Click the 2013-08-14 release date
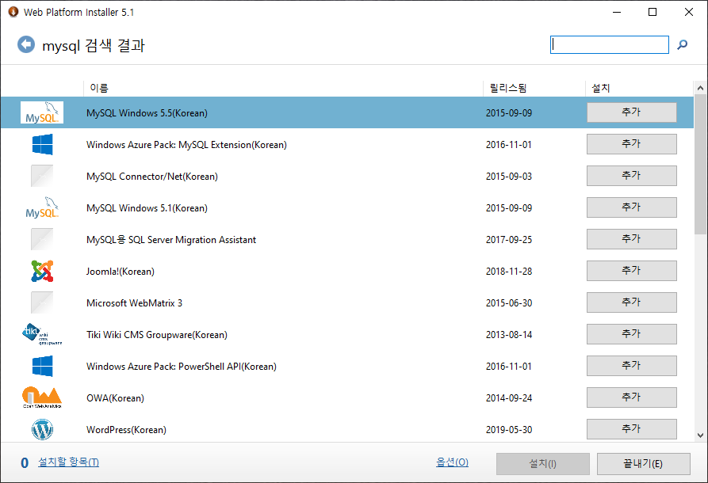The image size is (708, 483). pyautogui.click(x=509, y=335)
